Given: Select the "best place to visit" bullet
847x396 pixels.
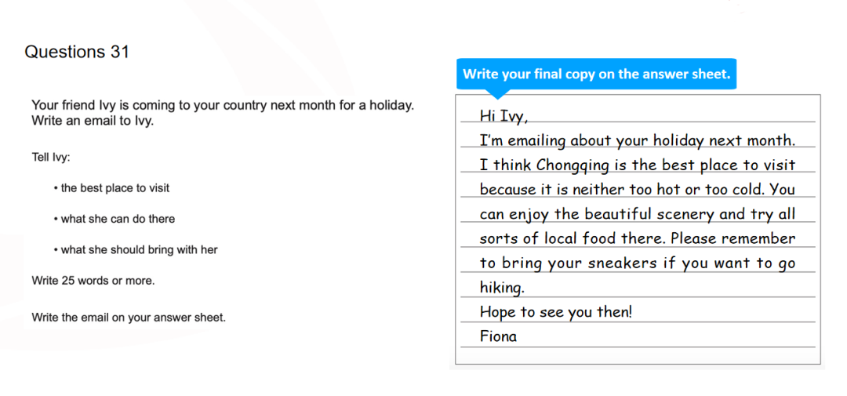Looking at the screenshot, I should [112, 188].
